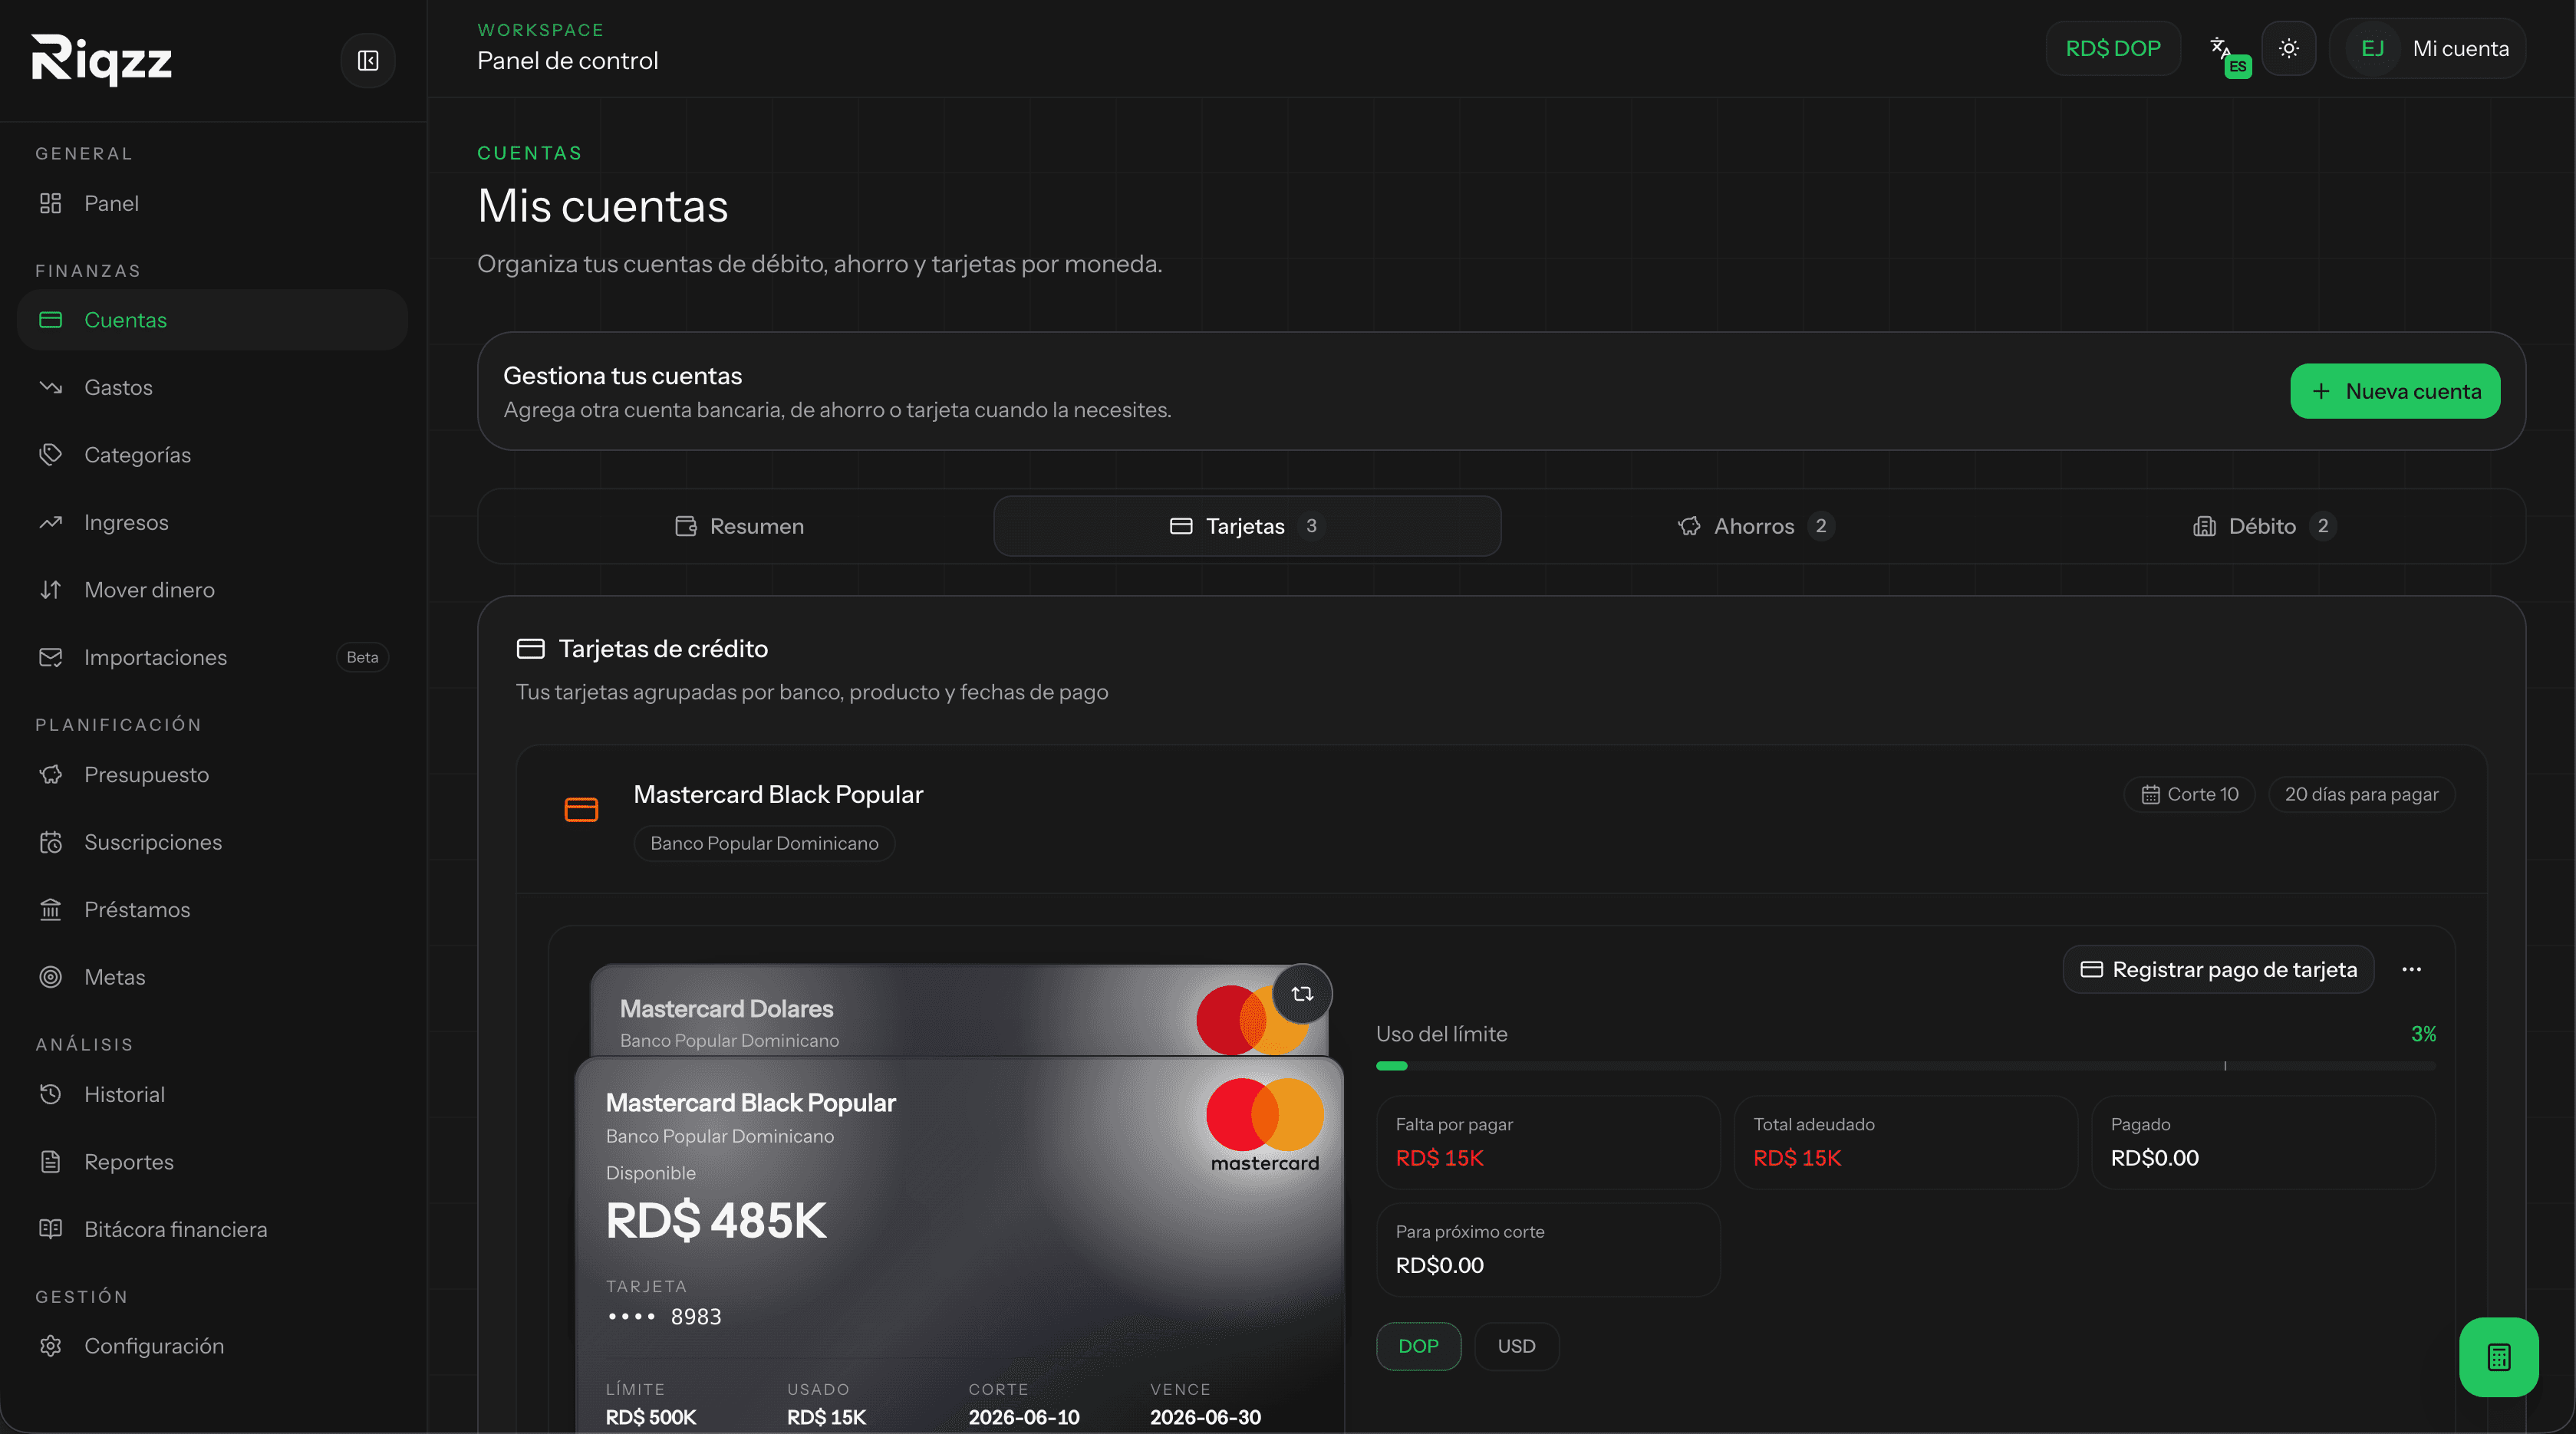This screenshot has height=1434, width=2576.
Task: Select the USD currency toggle
Action: 1516,1346
